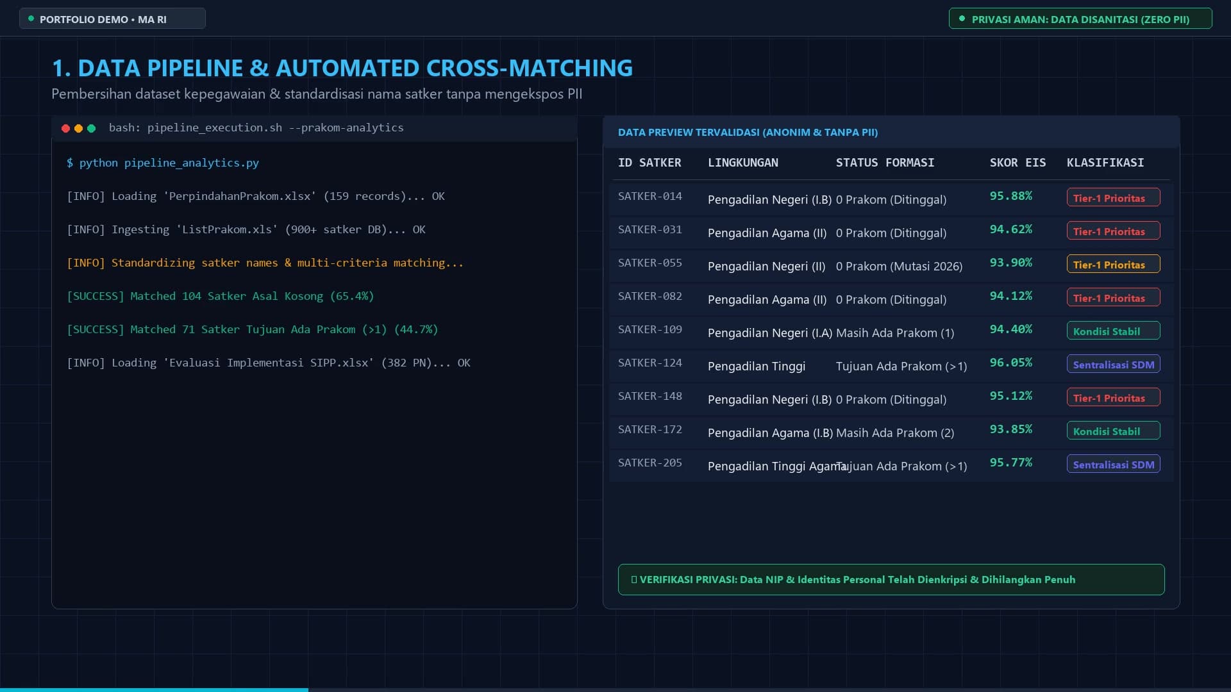This screenshot has width=1231, height=692.
Task: Click Tier-1 Prioritas badge for SATKER-148
Action: coord(1113,397)
